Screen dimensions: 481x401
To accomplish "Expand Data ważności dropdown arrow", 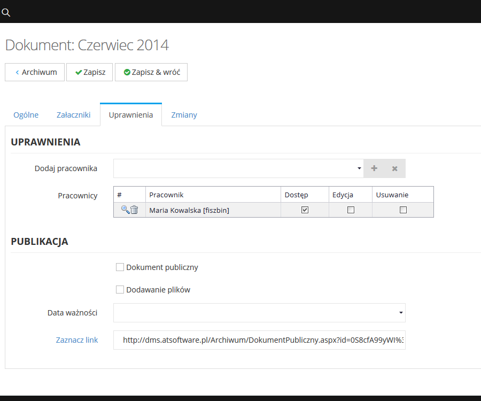I will (x=401, y=313).
